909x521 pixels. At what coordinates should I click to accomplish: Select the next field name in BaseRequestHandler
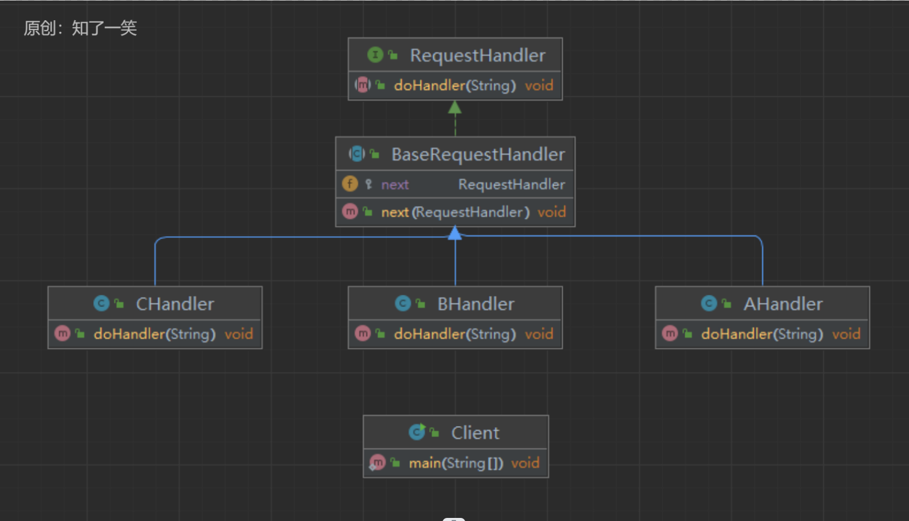[395, 184]
